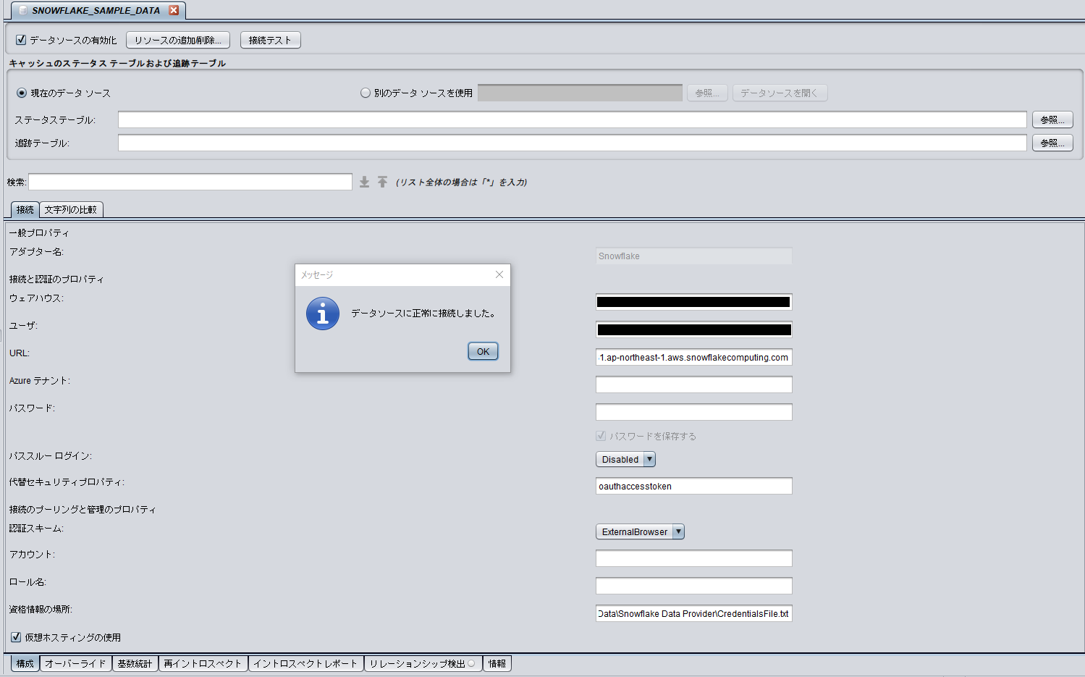Open オーバーライド bottom tab
The height and width of the screenshot is (677, 1085).
[x=76, y=663]
